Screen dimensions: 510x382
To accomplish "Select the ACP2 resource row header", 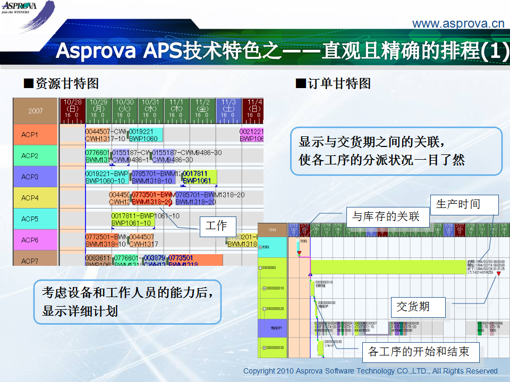I will (x=35, y=155).
